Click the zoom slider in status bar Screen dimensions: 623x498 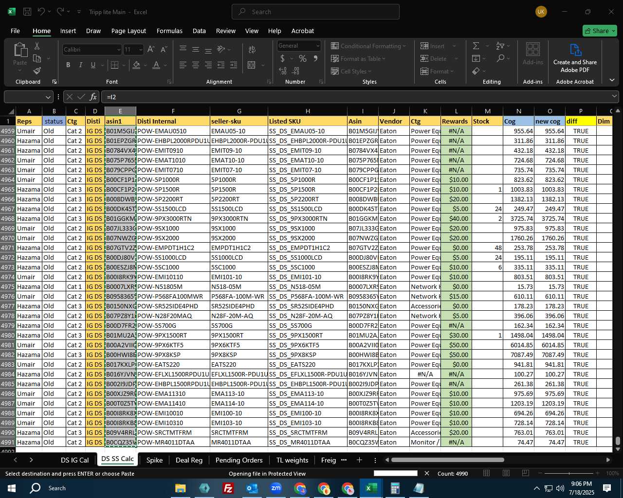569,473
